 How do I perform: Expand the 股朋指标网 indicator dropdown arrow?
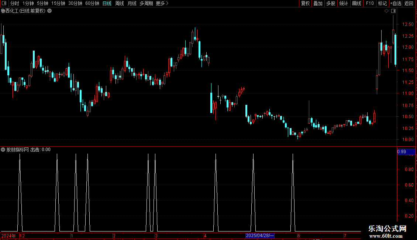pos(3,150)
